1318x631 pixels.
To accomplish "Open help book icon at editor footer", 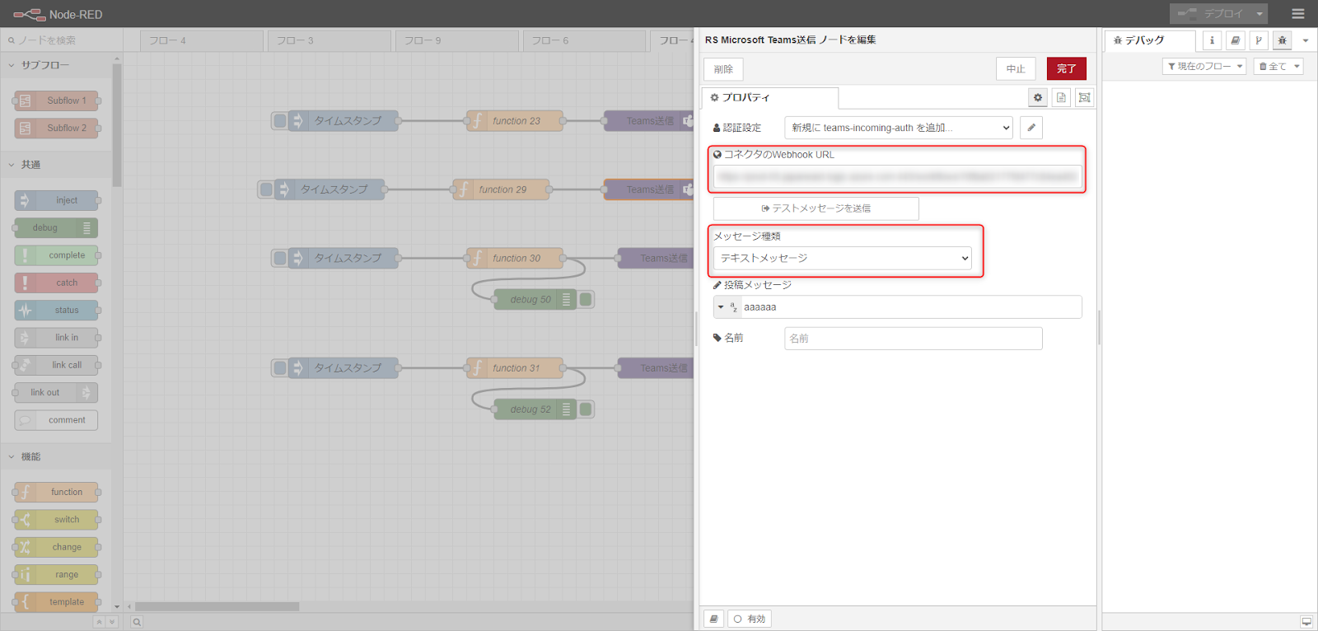I will 714,619.
